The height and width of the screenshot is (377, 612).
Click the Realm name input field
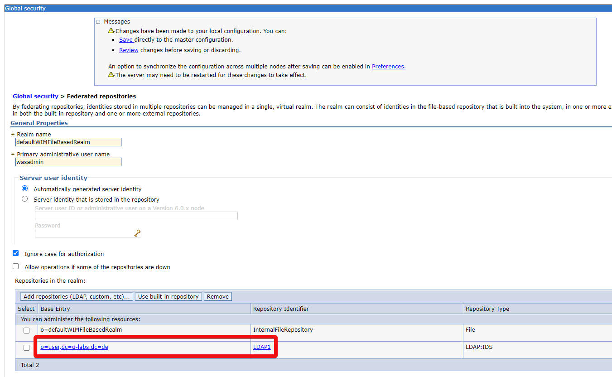pyautogui.click(x=68, y=142)
